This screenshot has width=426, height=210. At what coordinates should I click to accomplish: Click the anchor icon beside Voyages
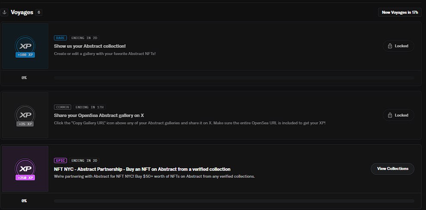pos(4,12)
